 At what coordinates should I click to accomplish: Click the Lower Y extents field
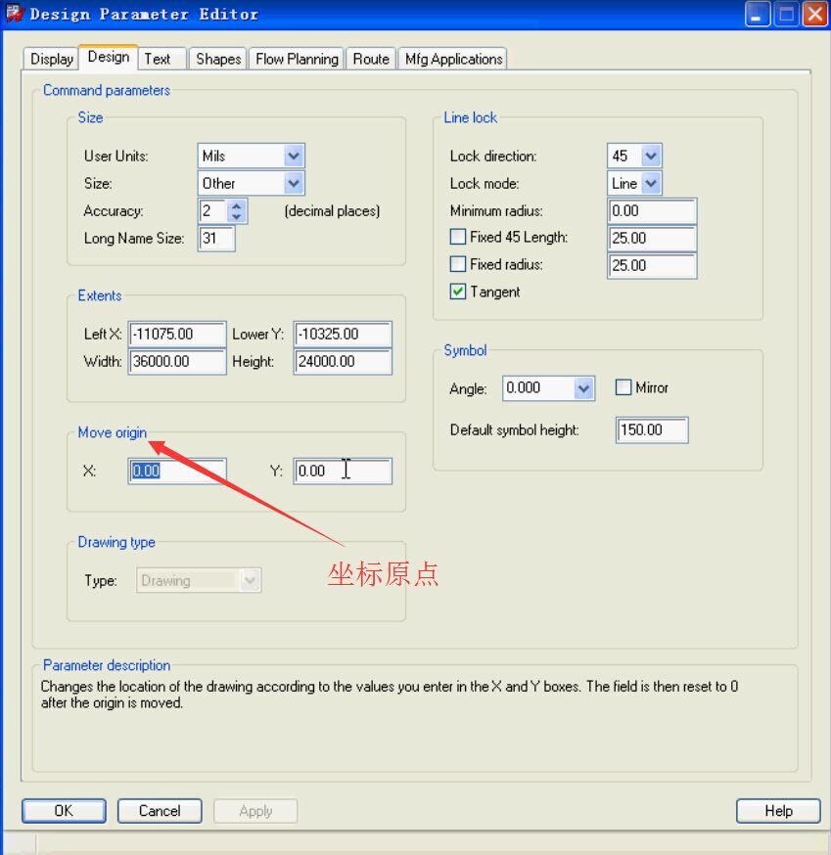[343, 334]
